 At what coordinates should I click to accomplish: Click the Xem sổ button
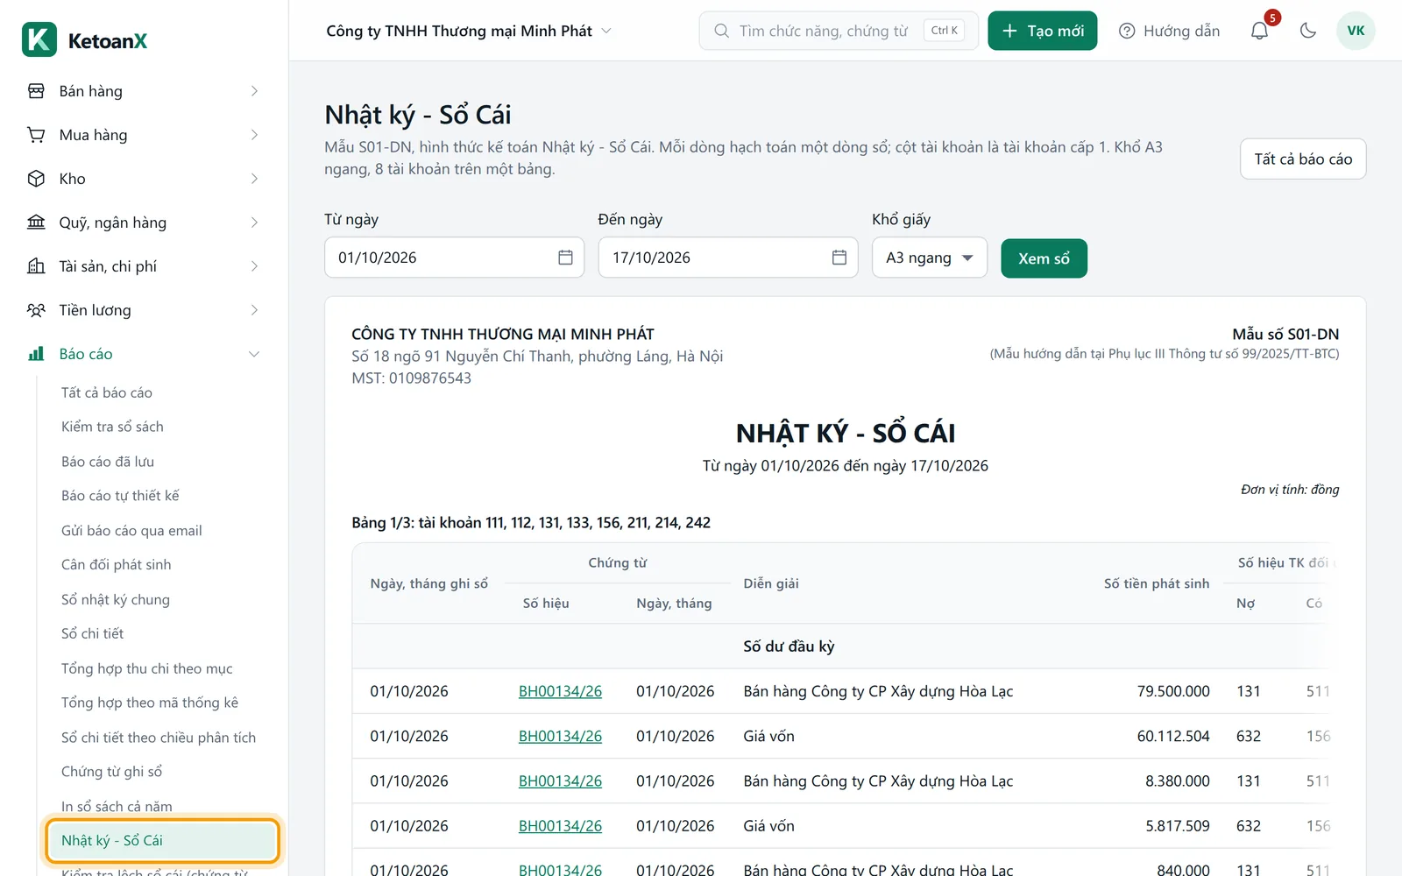pos(1044,258)
